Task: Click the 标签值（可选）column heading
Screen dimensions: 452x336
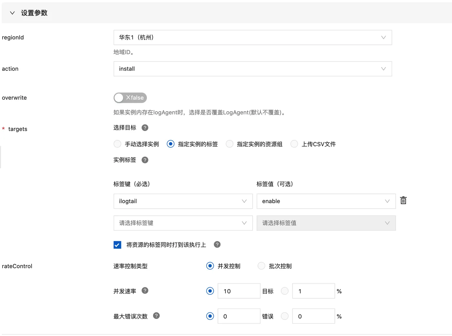Action: 275,184
